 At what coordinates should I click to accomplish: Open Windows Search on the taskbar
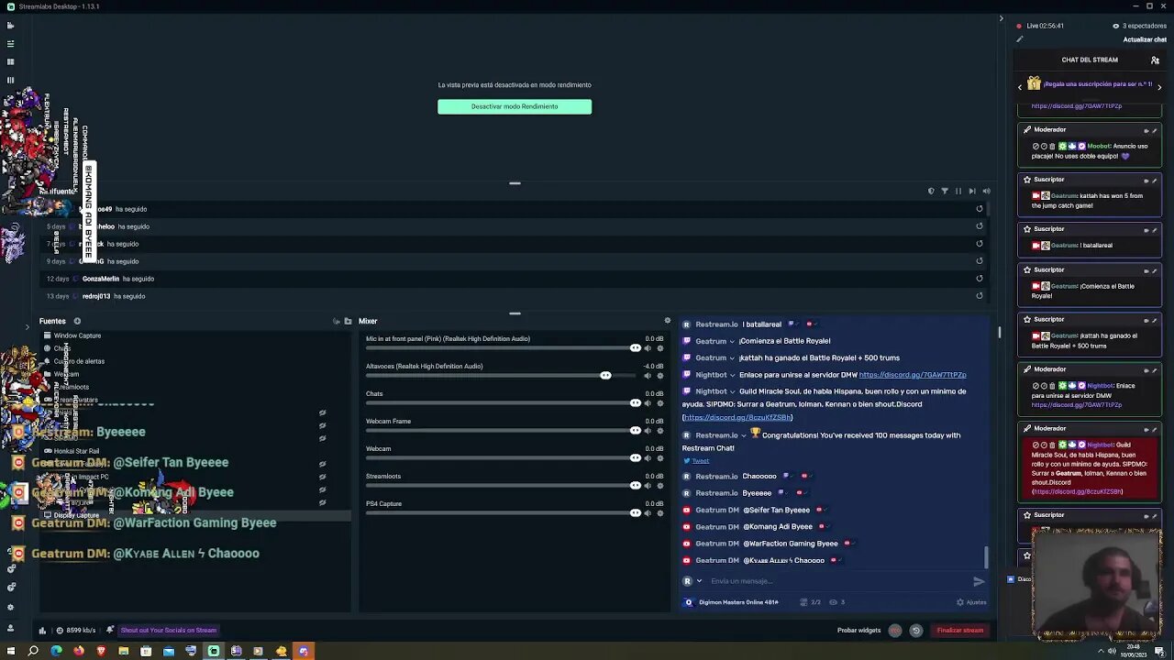pos(33,651)
